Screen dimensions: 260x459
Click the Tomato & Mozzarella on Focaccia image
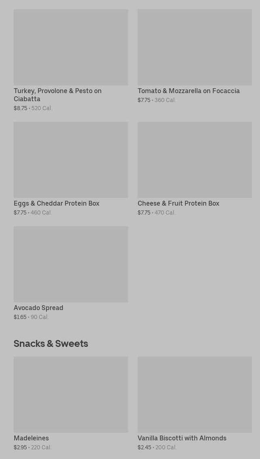tap(195, 47)
